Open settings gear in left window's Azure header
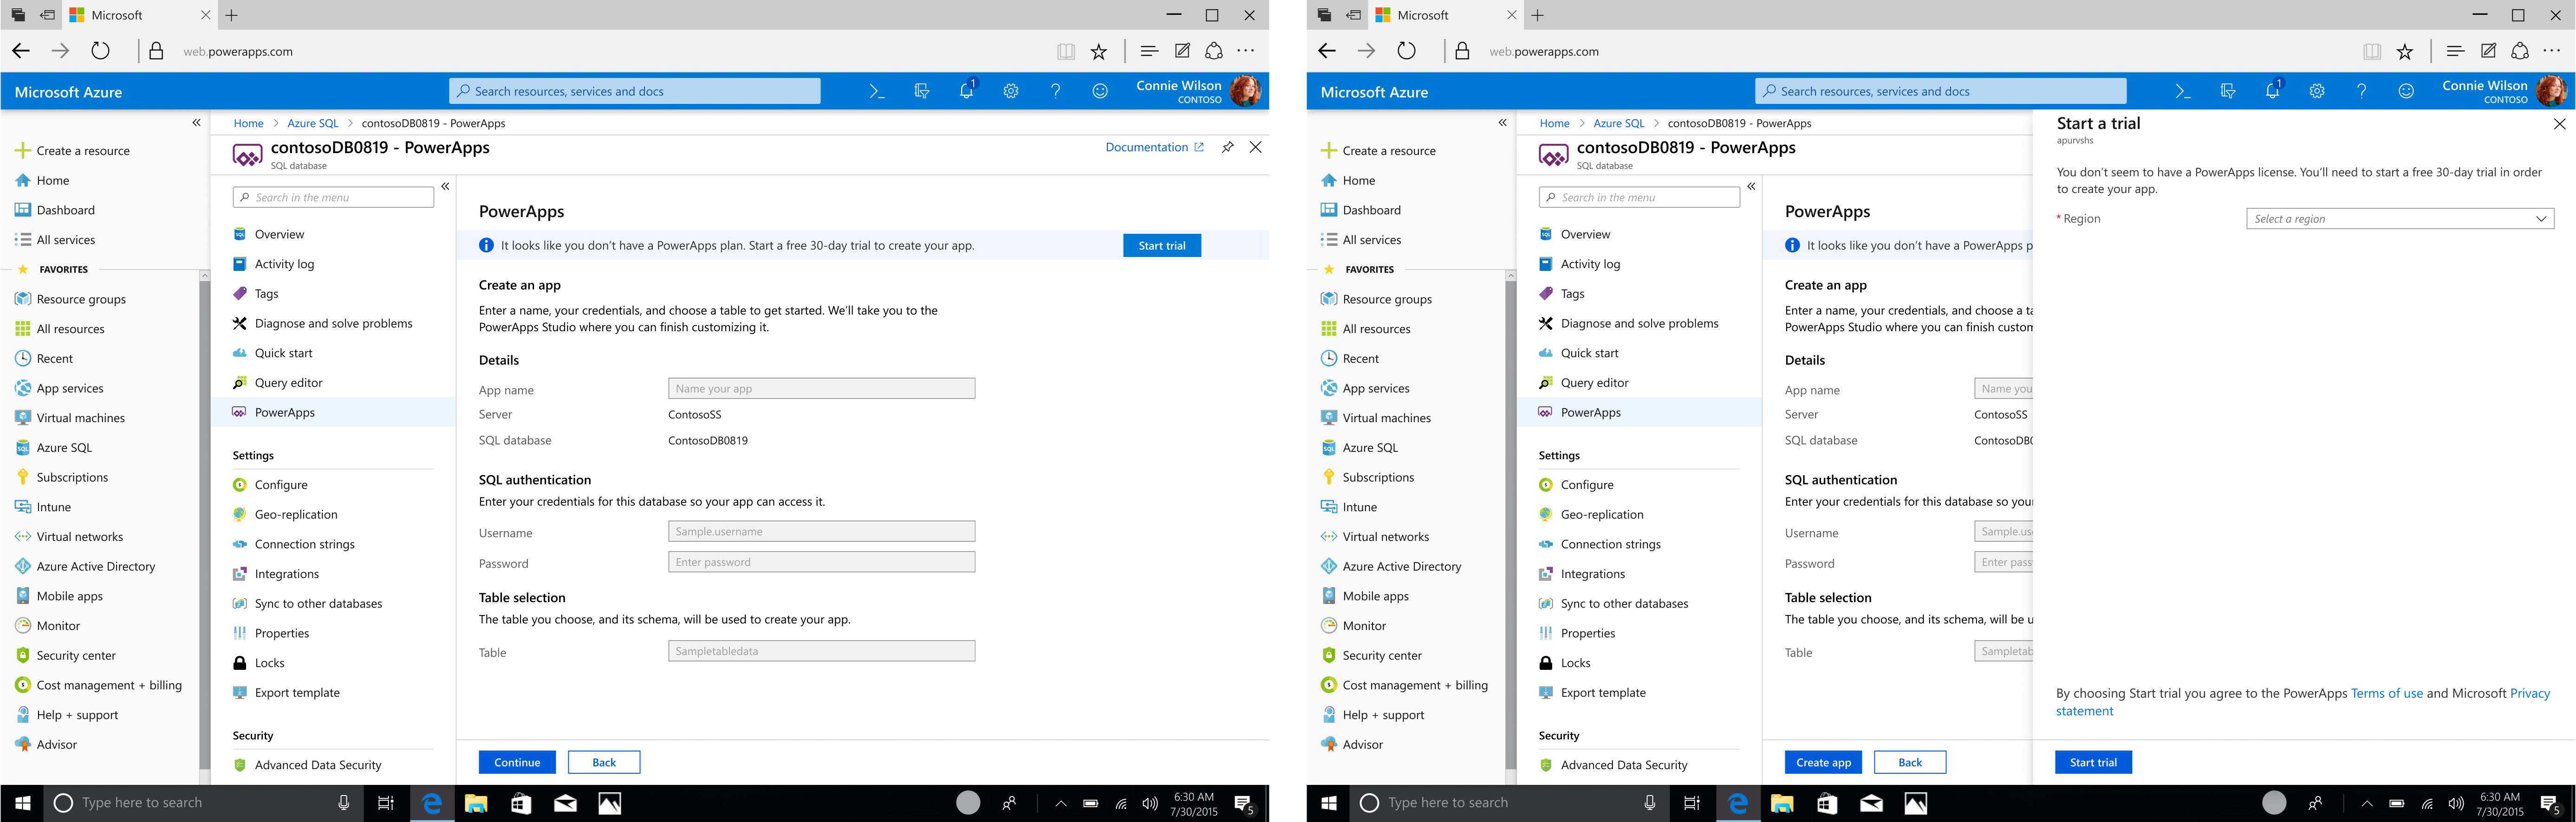This screenshot has height=822, width=2576. [1010, 91]
